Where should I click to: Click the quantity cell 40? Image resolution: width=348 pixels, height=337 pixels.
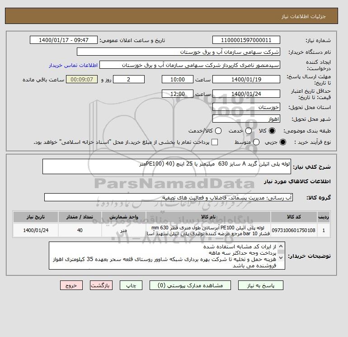point(80,230)
